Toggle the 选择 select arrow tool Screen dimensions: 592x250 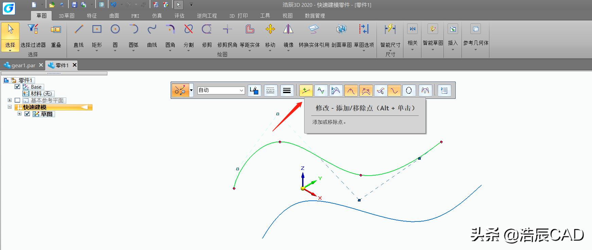[10, 37]
